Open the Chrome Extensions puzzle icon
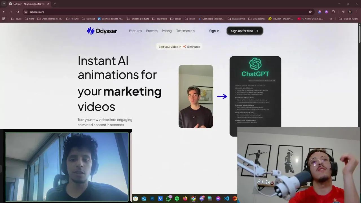The width and height of the screenshot is (361, 203). (333, 12)
